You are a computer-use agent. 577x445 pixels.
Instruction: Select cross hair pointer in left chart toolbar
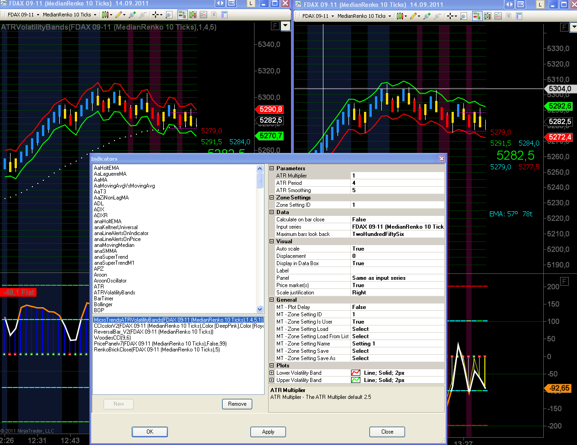point(156,15)
